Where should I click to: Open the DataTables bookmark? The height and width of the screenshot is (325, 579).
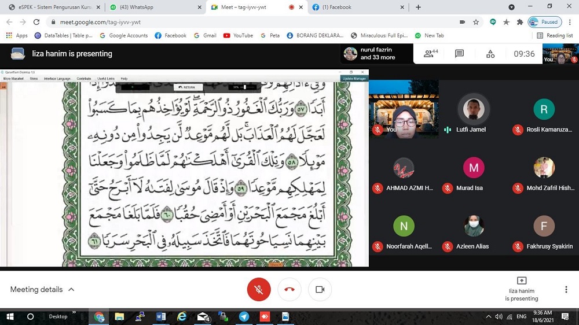[64, 35]
